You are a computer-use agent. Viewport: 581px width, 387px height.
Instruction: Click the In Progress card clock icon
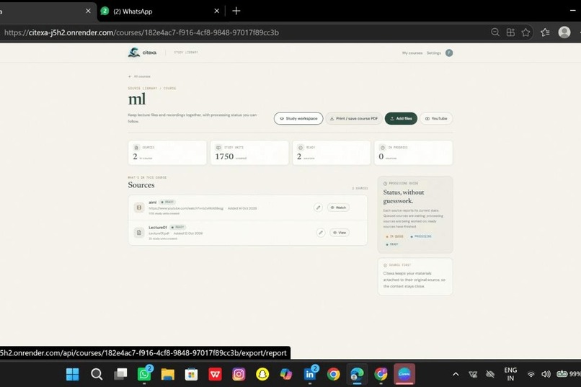(x=382, y=148)
